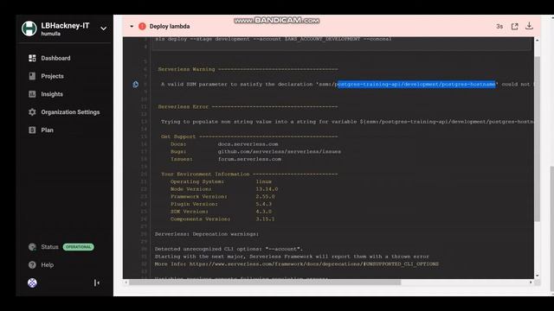Click the Plan sidebar icon
Image resolution: width=554 pixels, height=311 pixels.
tap(32, 130)
